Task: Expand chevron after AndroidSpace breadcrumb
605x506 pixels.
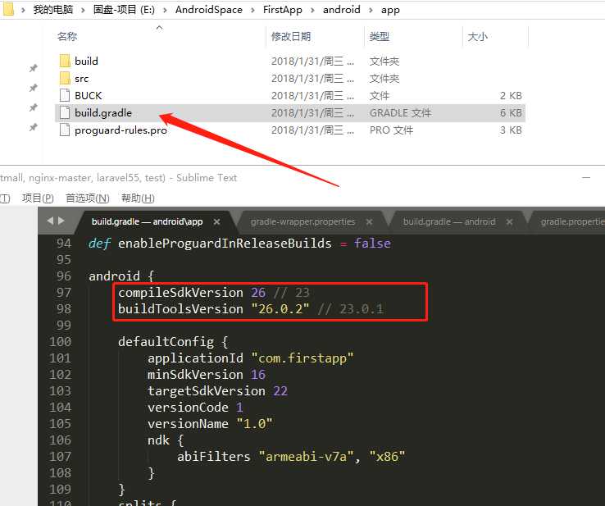Action: 252,10
